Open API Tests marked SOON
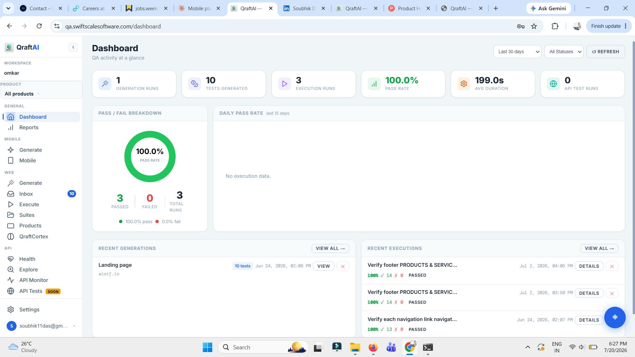This screenshot has height=357, width=635. [41, 291]
